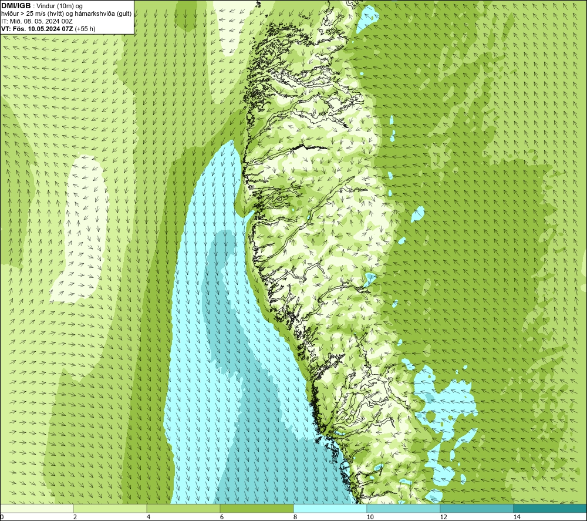Click the initial time 'IT: Mið. 08. 05. 2024 00Z' line
The height and width of the screenshot is (521, 587).
36,21
